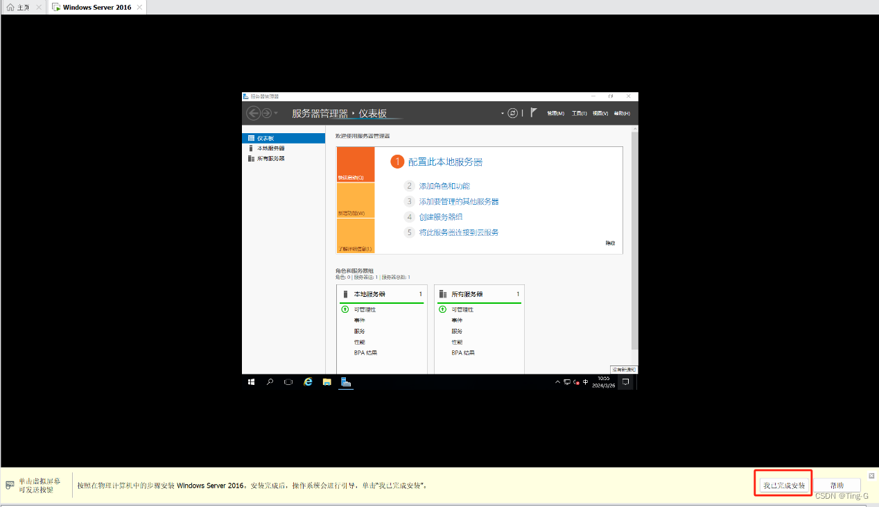
Task: Open 事件 in 本地服务器 tile
Action: click(359, 320)
